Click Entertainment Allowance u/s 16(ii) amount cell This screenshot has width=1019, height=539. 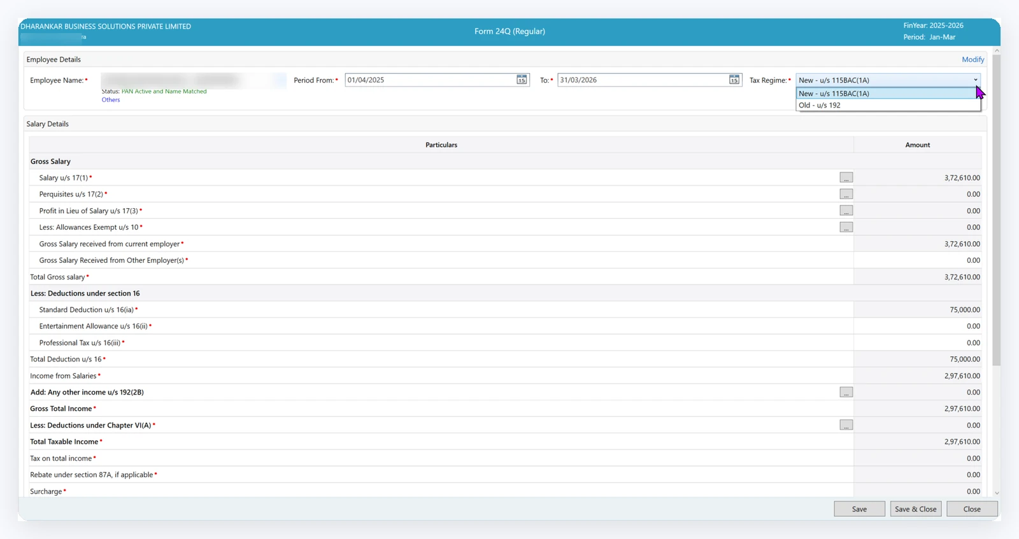pos(917,326)
